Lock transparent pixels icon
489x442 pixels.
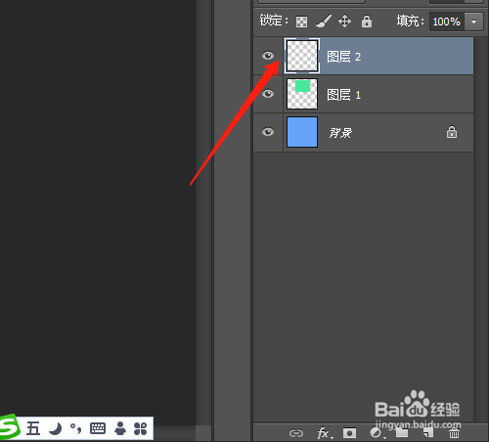tap(301, 22)
